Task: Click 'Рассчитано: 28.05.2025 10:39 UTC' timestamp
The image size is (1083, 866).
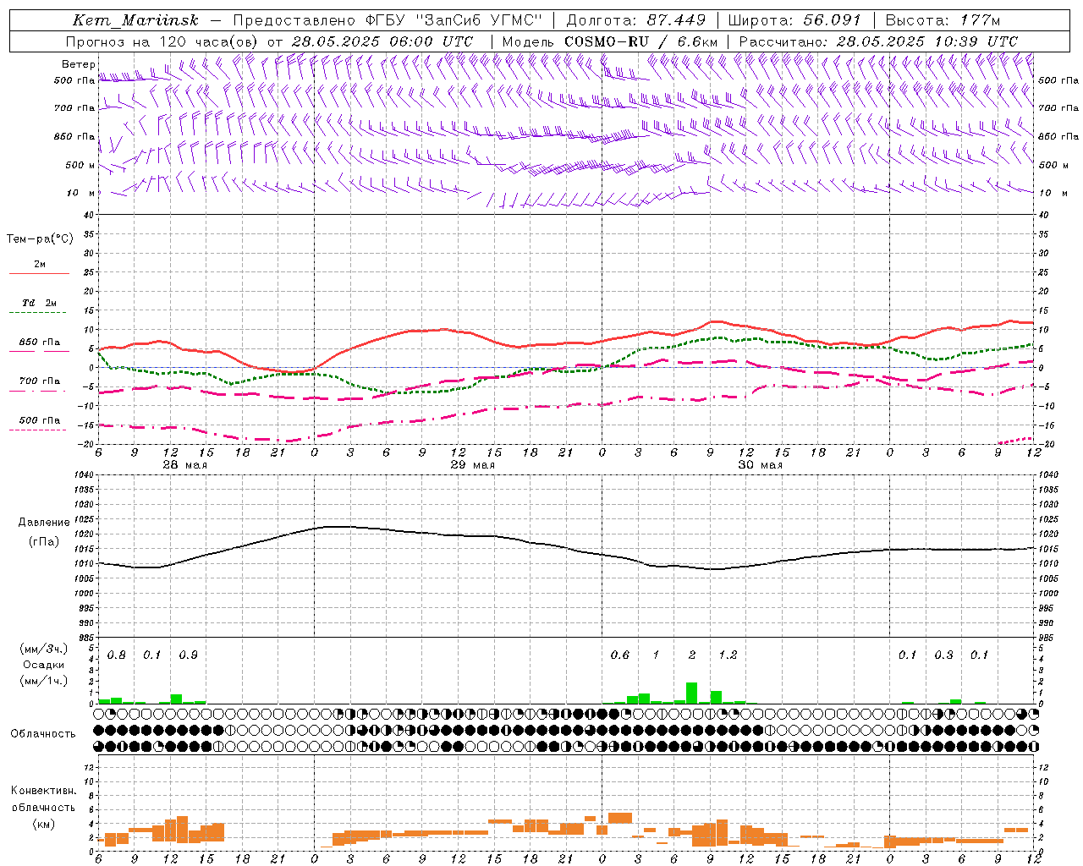Action: [x=878, y=41]
